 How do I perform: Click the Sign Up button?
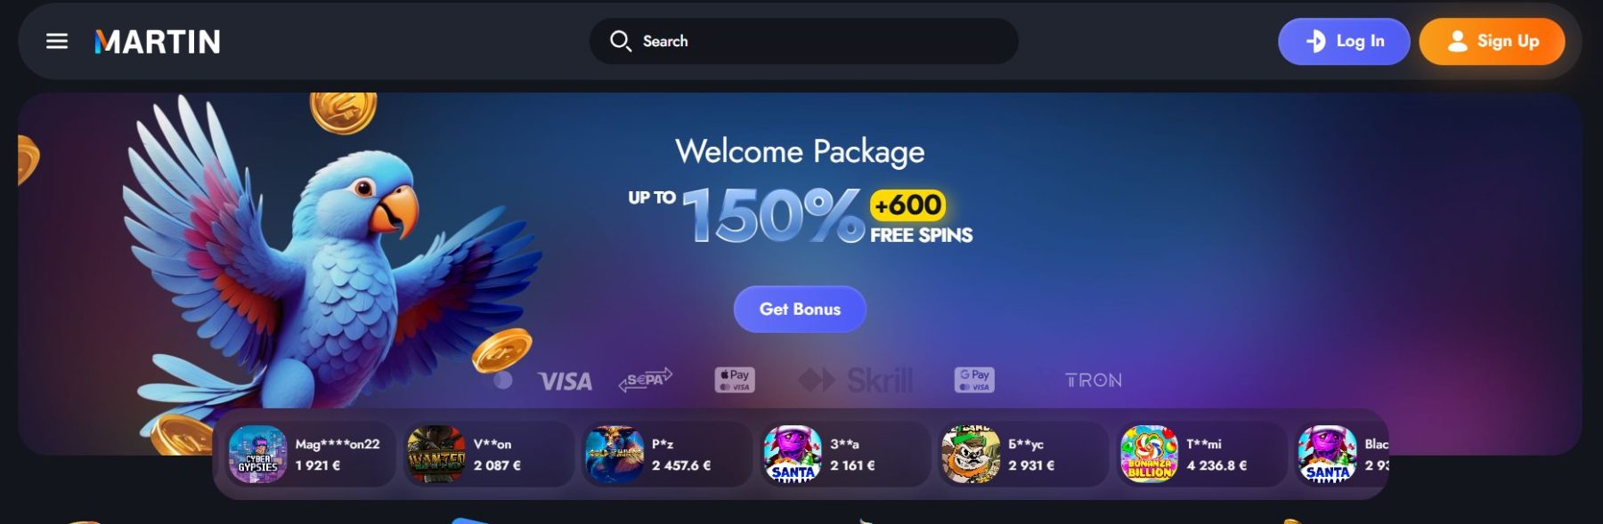1492,41
